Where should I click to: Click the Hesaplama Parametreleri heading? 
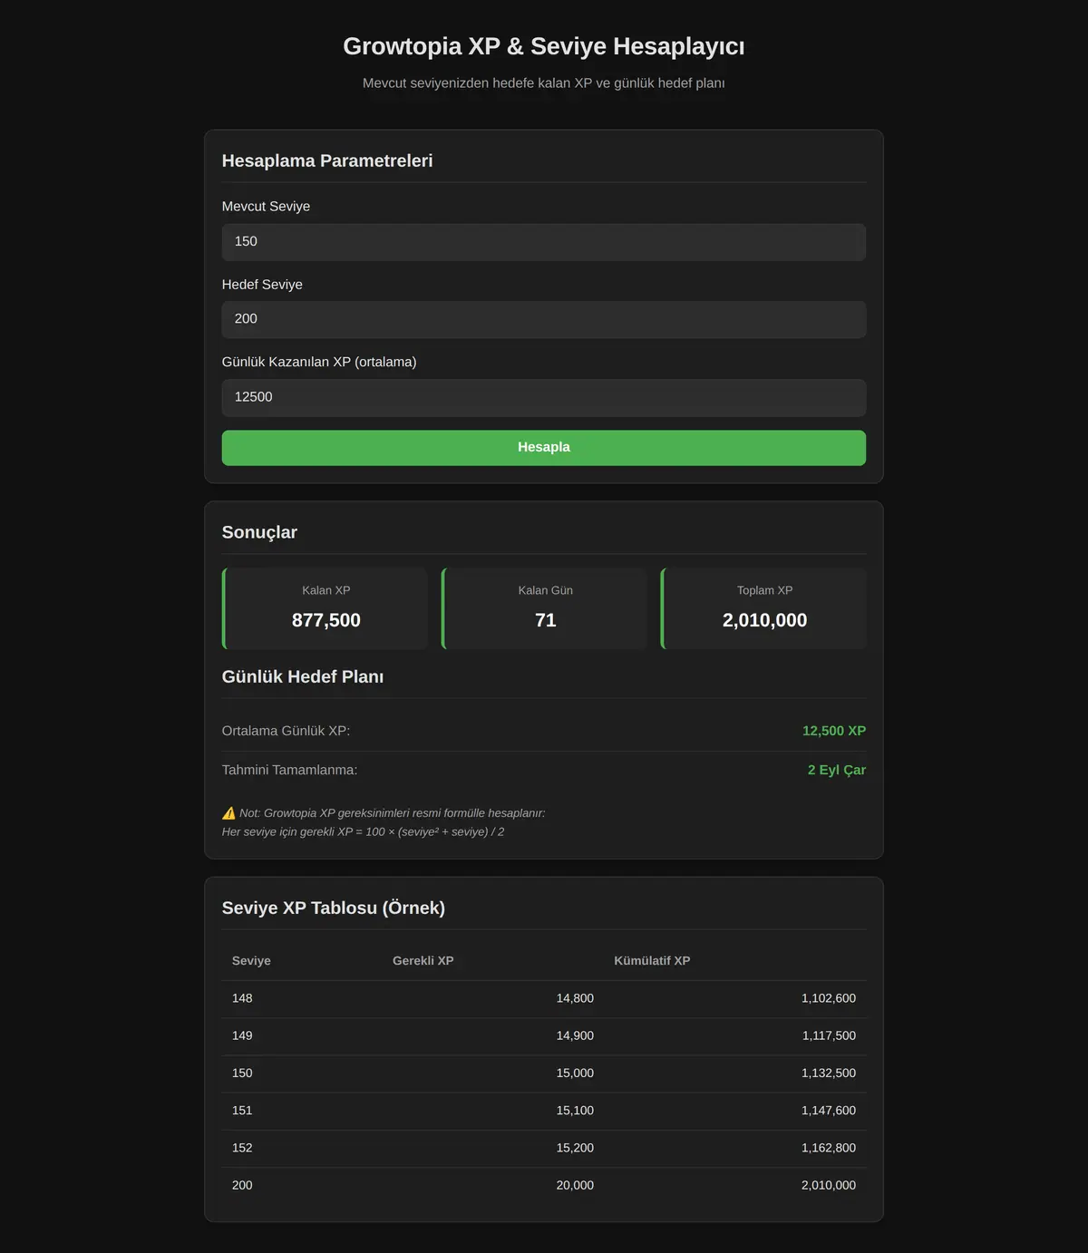(x=327, y=160)
